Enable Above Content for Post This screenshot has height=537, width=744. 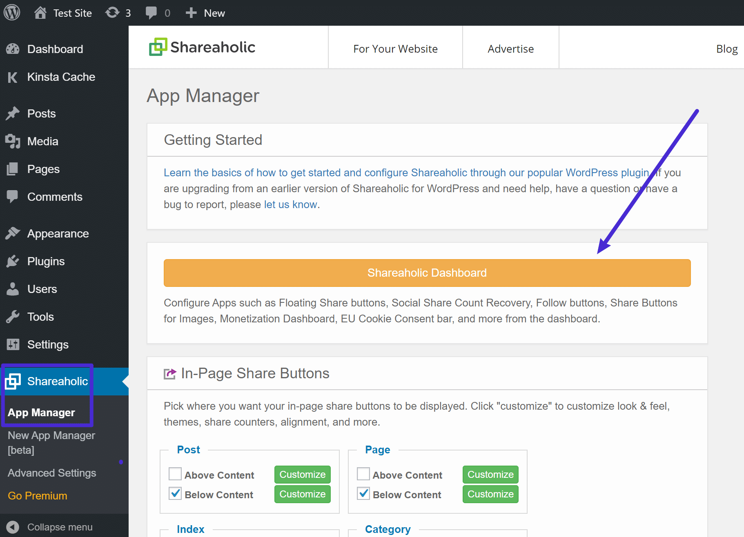175,474
